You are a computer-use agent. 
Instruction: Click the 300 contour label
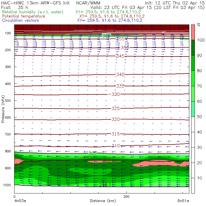tap(107, 160)
